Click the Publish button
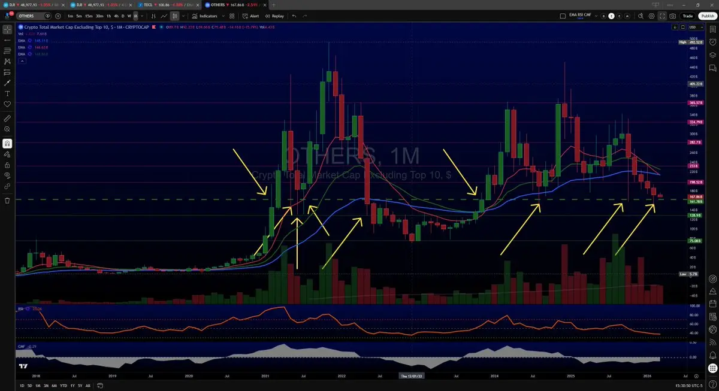719x391 pixels. point(707,16)
